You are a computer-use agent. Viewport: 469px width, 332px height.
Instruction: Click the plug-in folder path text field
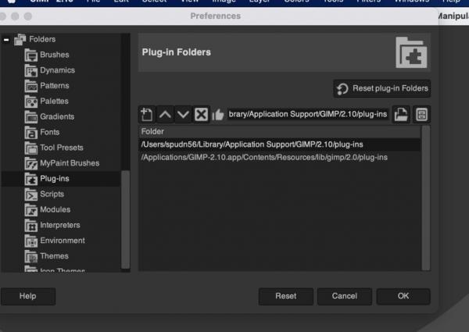(307, 115)
